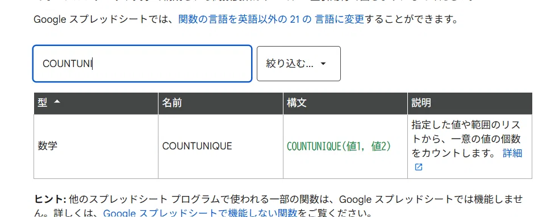This screenshot has width=555, height=217.
Task: Sort table by 型 column header
Action: point(96,103)
